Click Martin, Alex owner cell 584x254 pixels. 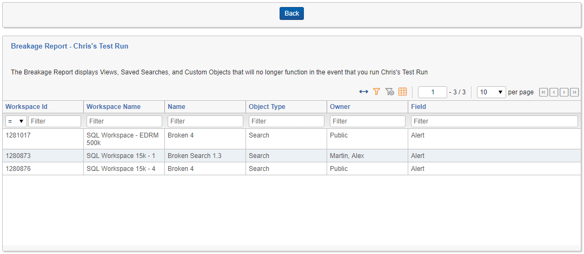[367, 156]
